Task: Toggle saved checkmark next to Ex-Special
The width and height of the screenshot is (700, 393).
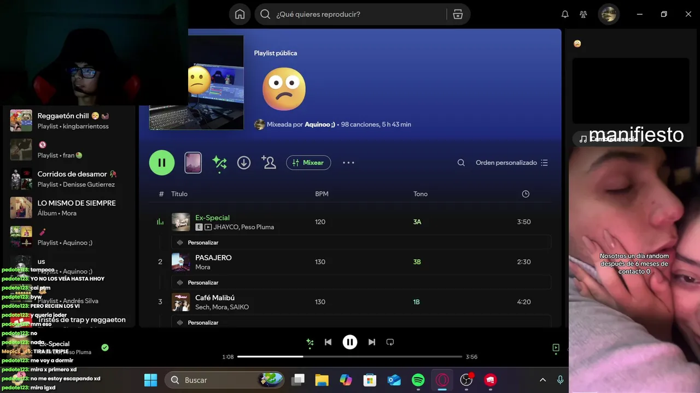Action: (105, 347)
